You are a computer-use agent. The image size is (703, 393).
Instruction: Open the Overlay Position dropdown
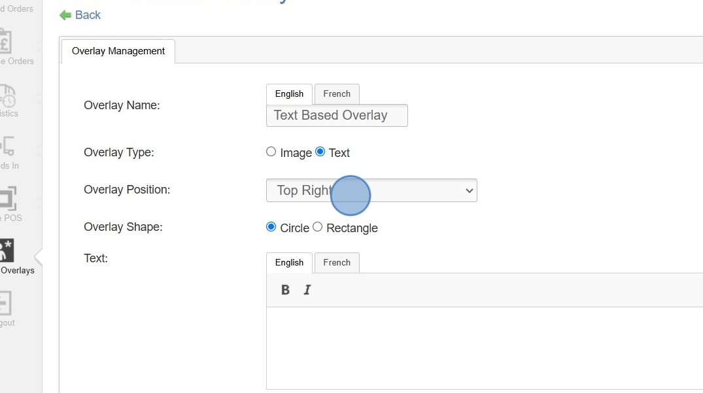click(371, 190)
